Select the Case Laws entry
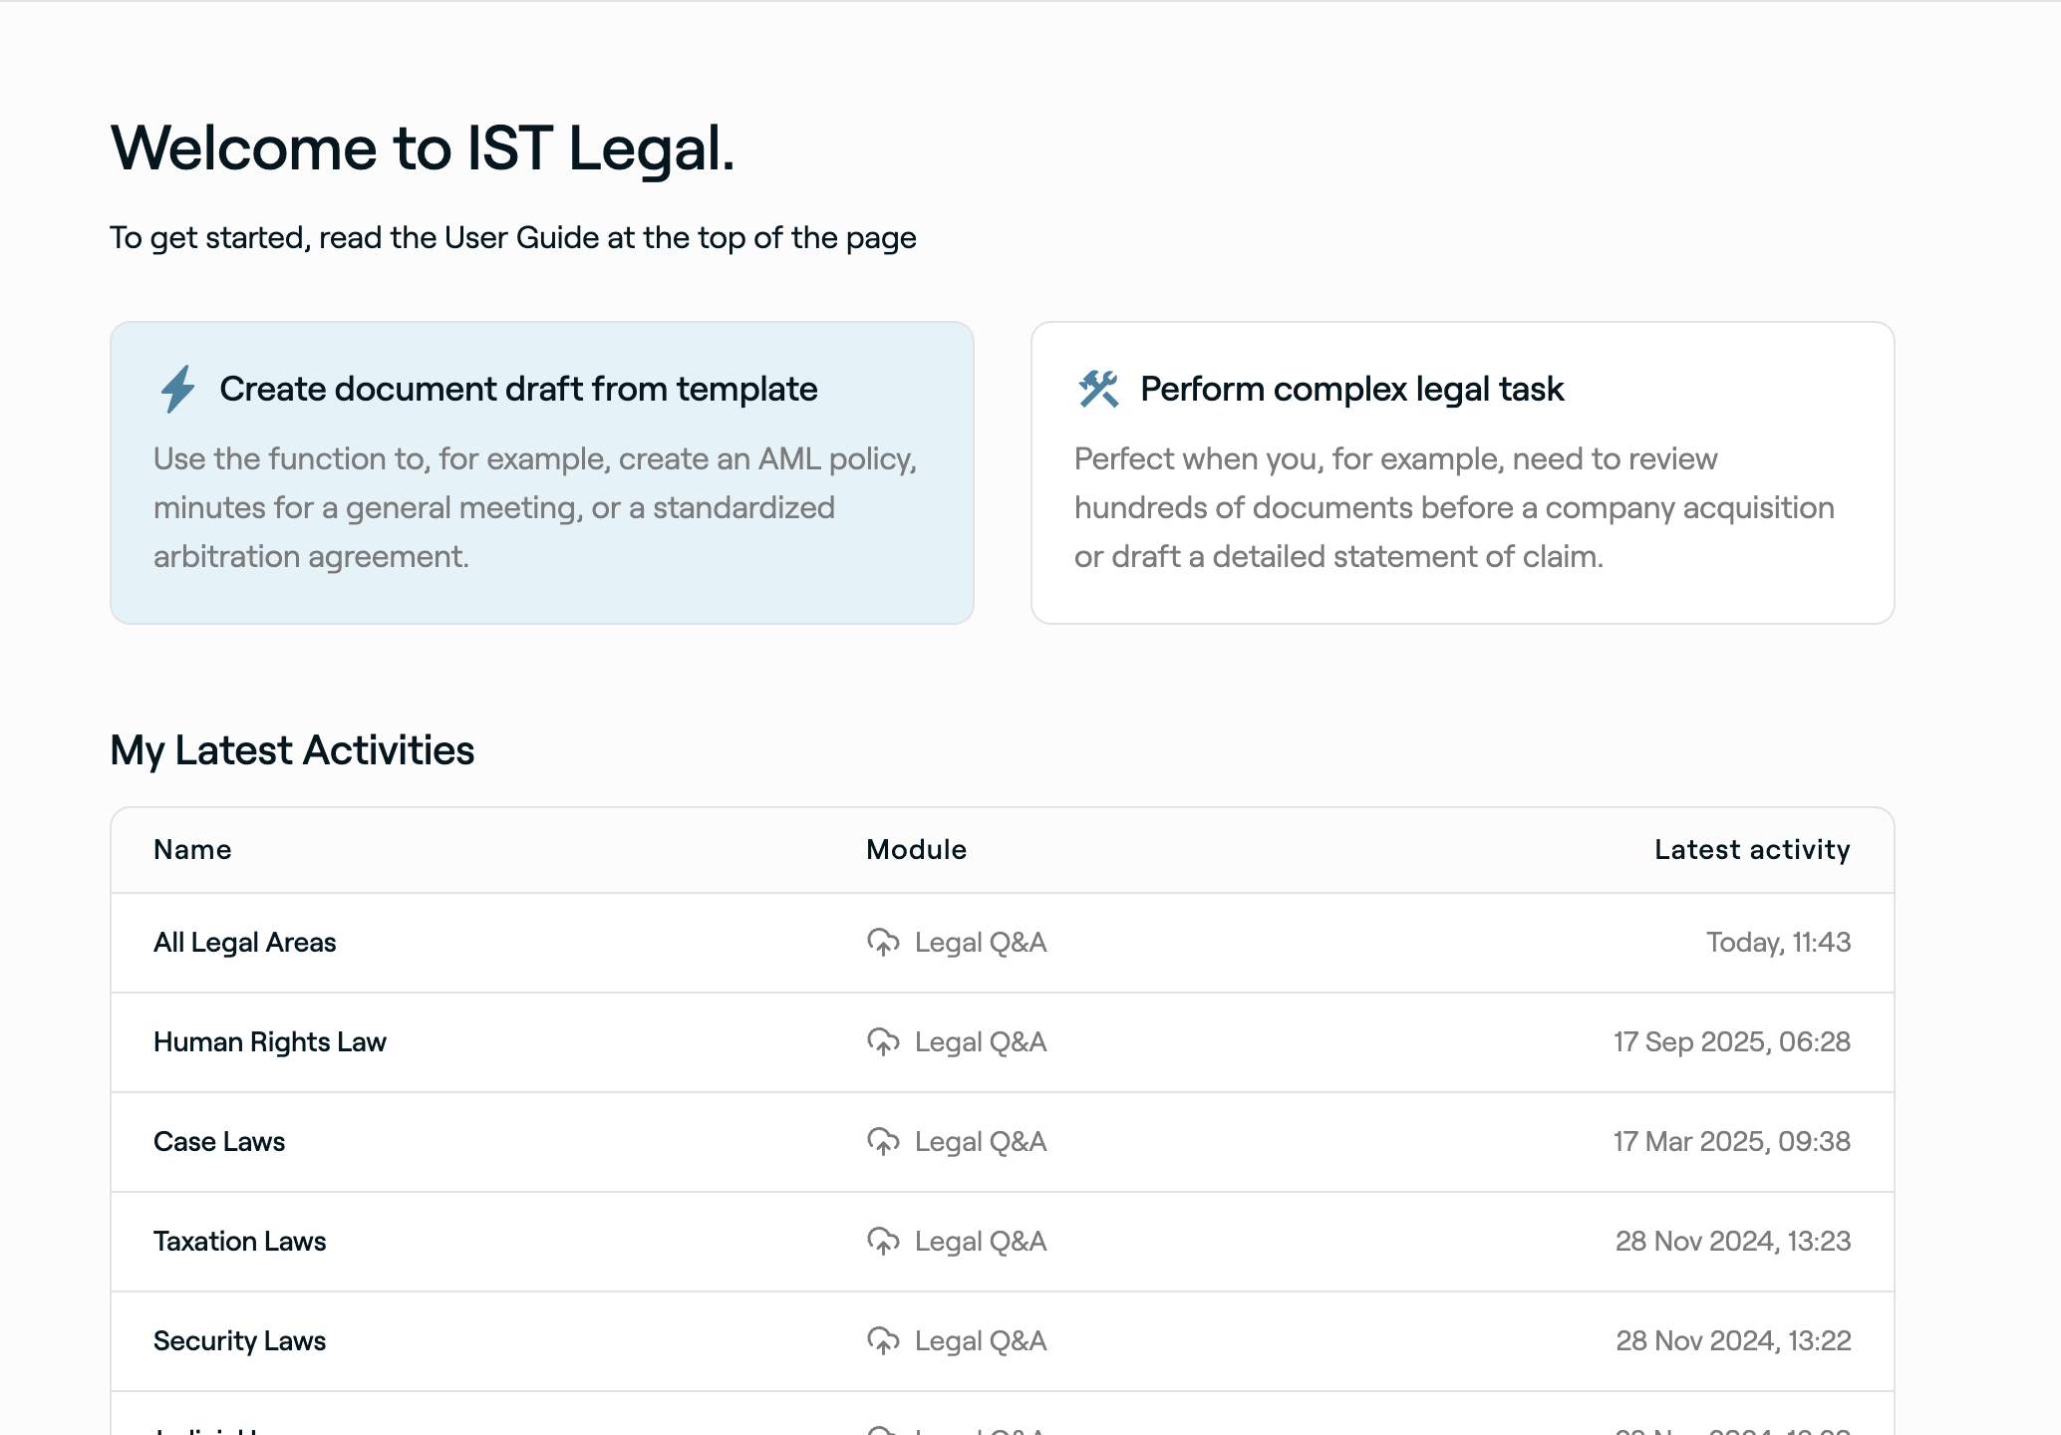2061x1435 pixels. [219, 1141]
